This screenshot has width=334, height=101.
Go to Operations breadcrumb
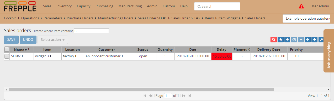[x=30, y=18]
